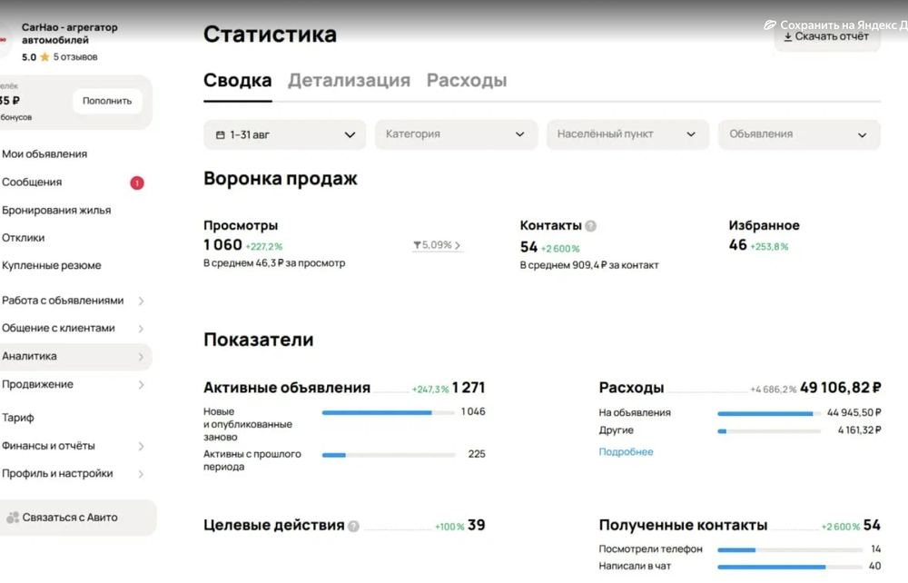Open the 5 отзывов reviews link

click(75, 56)
